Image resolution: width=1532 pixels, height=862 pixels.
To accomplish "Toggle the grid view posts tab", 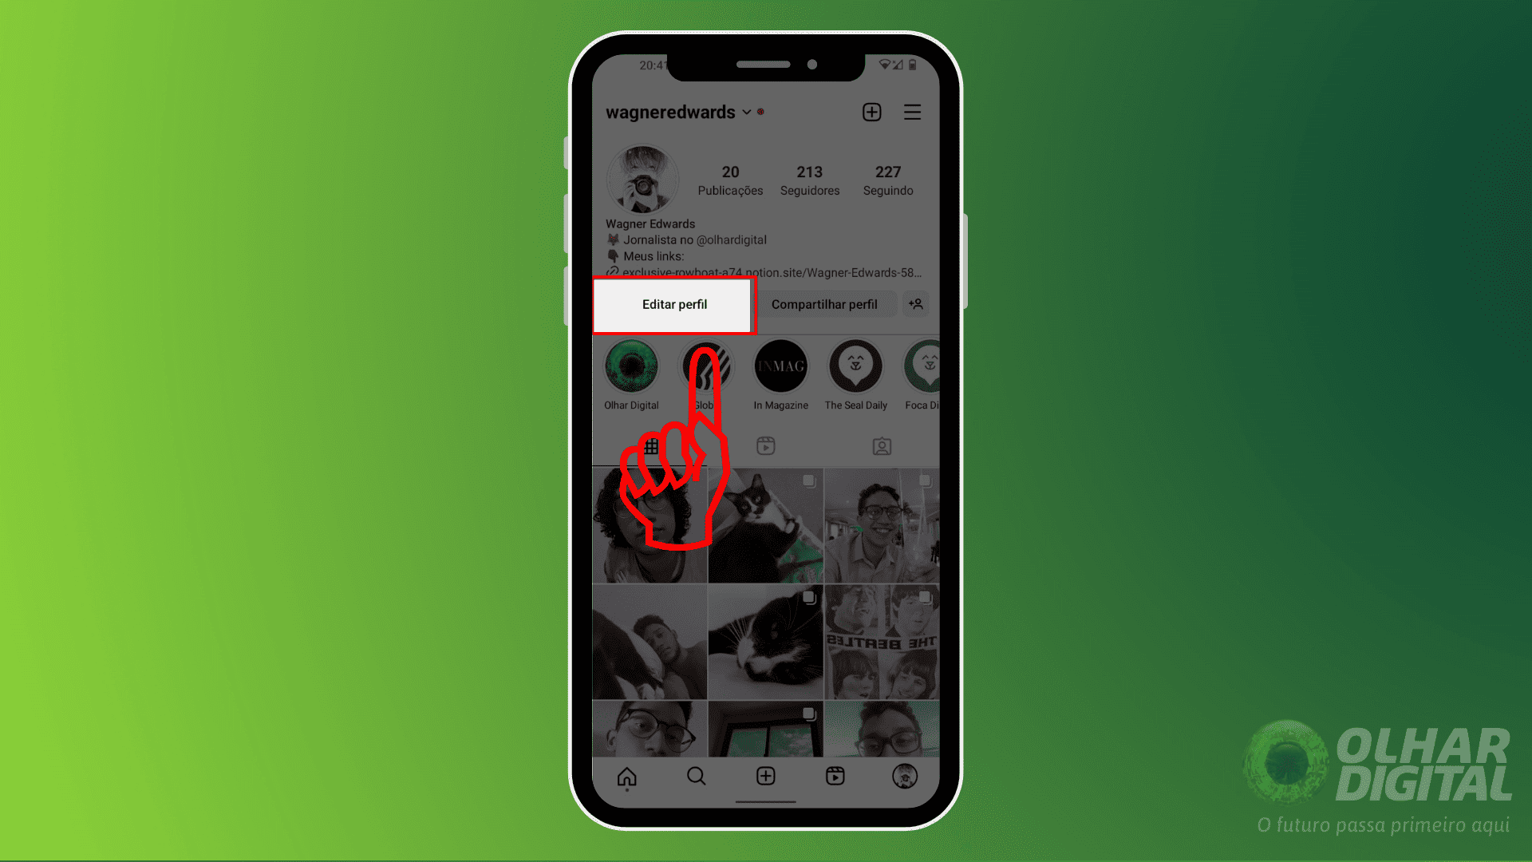I will click(x=650, y=445).
